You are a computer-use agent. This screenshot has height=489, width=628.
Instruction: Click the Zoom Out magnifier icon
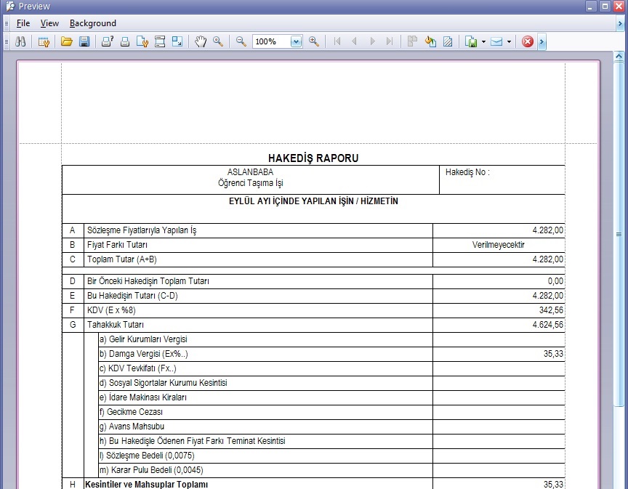tap(241, 41)
